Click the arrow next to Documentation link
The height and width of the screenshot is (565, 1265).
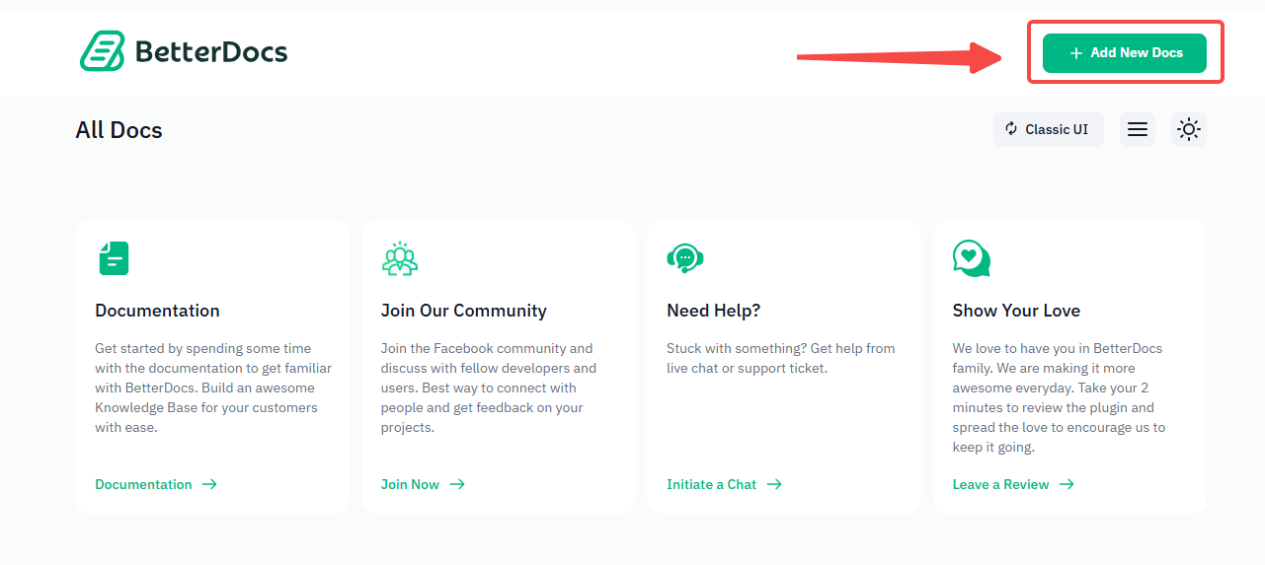209,484
